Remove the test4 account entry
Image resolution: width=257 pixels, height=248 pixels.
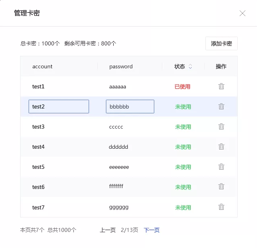[x=221, y=147]
